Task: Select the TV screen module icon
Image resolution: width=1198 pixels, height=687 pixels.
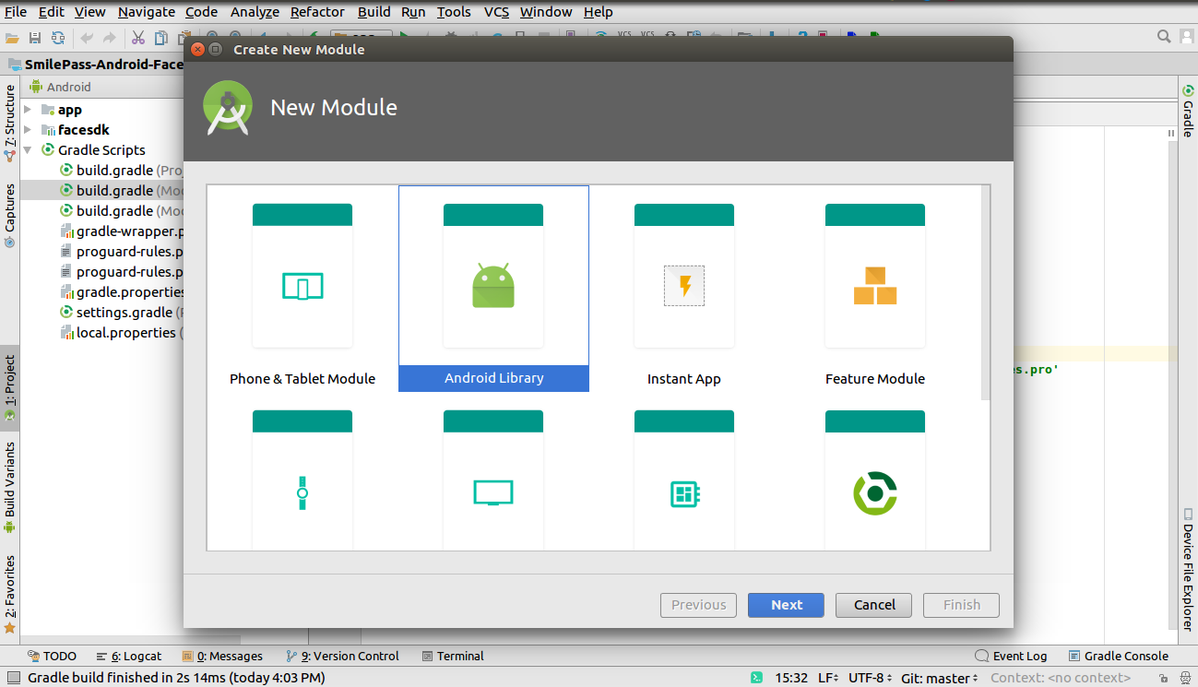Action: 493,492
